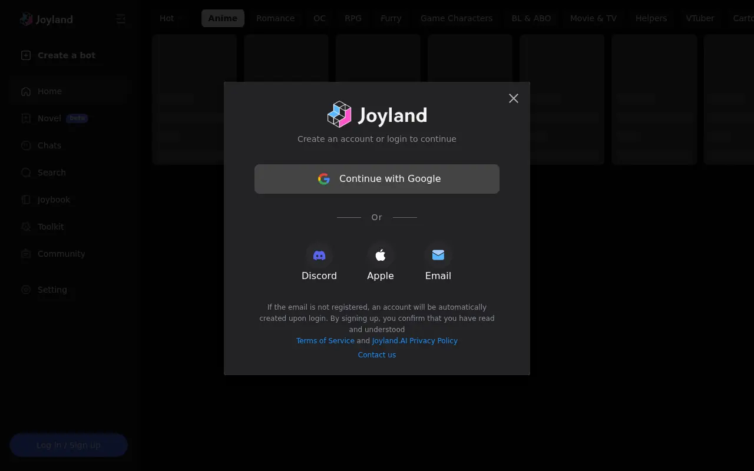Open the Community section
The height and width of the screenshot is (471, 754).
click(61, 254)
